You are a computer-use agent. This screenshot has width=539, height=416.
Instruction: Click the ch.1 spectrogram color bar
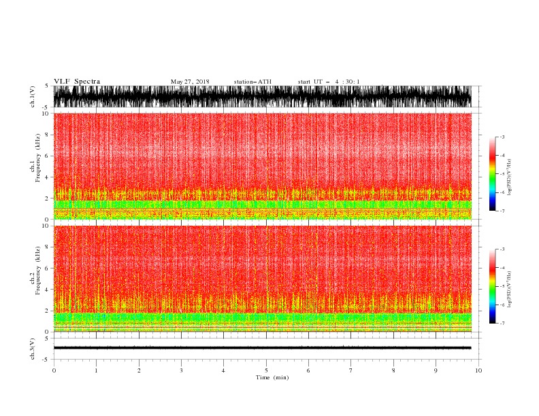point(492,174)
